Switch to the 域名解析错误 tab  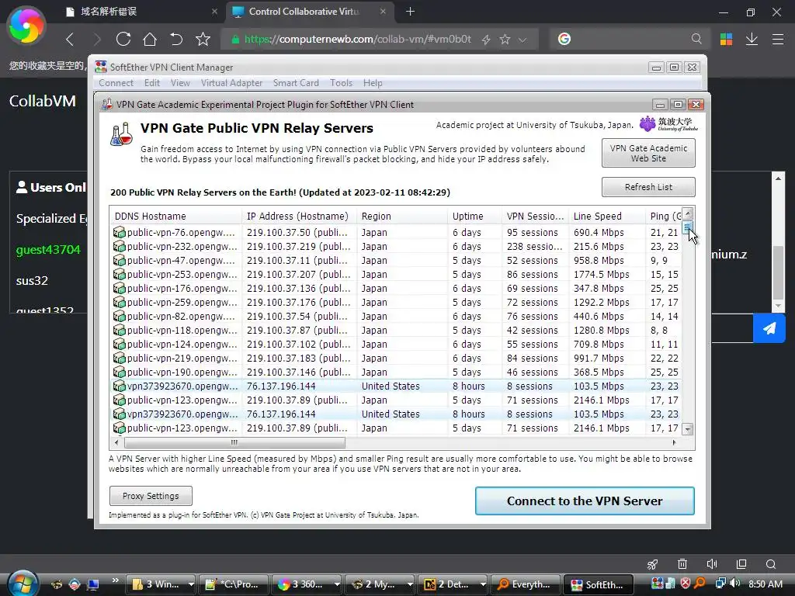pos(142,12)
